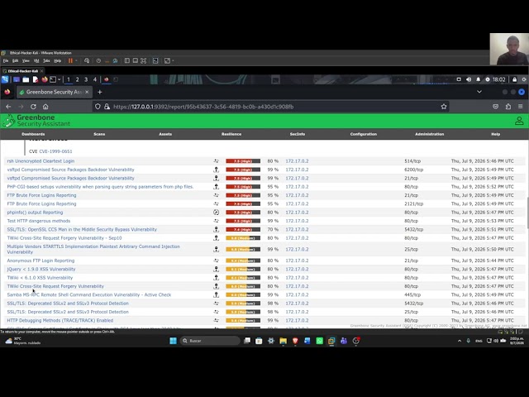Bookmark this page with the star icon

[444, 107]
